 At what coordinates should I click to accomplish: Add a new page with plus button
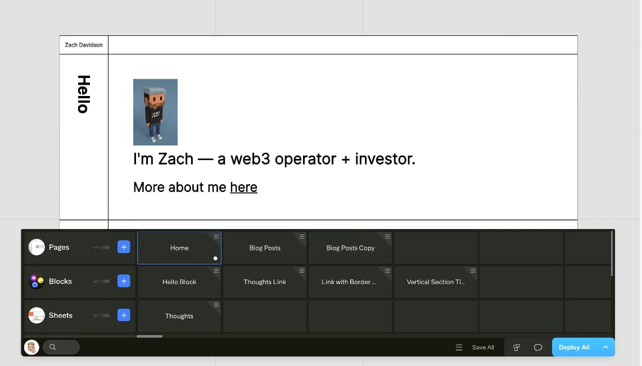click(124, 247)
